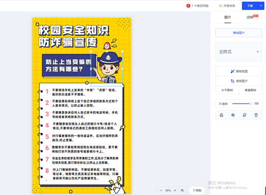Click the 替换图片 button

coord(239,33)
